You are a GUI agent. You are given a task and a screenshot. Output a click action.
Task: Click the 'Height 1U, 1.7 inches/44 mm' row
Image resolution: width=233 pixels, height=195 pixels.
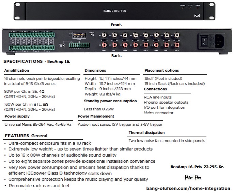[111, 78]
